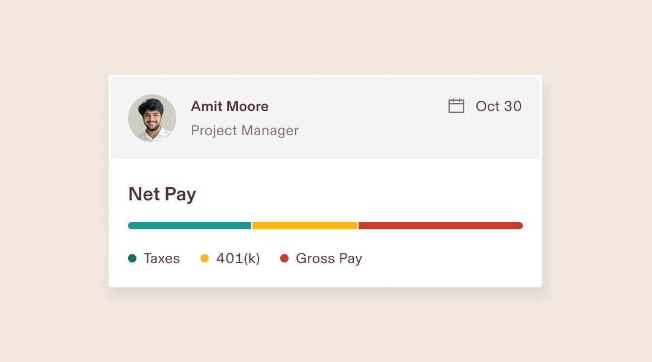This screenshot has width=652, height=362.
Task: Select the teal Taxes bar segment
Action: click(x=190, y=226)
